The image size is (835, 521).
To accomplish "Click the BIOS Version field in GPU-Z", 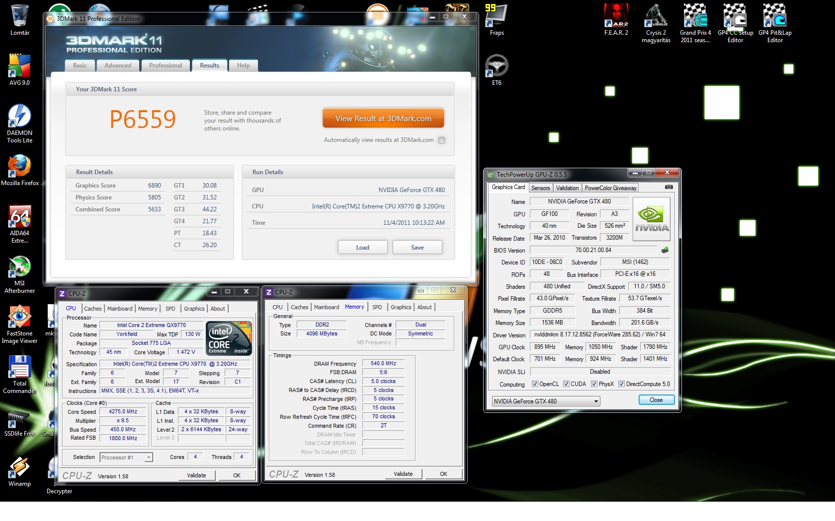I will [593, 250].
